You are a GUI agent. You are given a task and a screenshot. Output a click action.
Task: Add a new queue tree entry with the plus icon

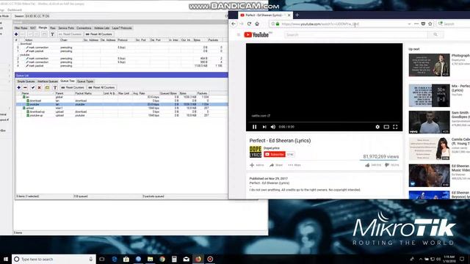point(18,87)
